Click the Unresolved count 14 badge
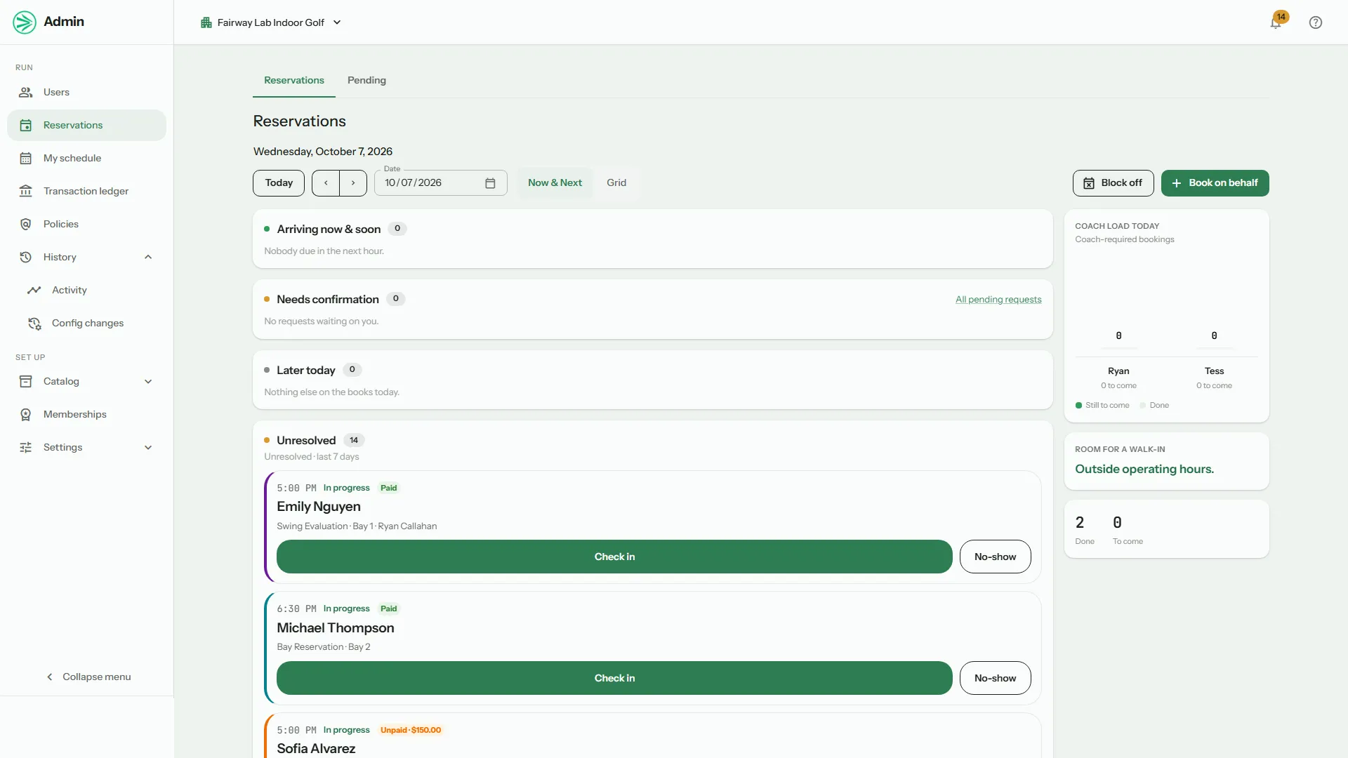Viewport: 1348px width, 758px height. 354,440
